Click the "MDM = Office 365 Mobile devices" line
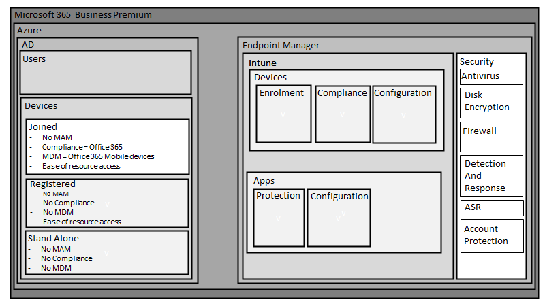Viewport: 545px width, 306px height. 98,156
